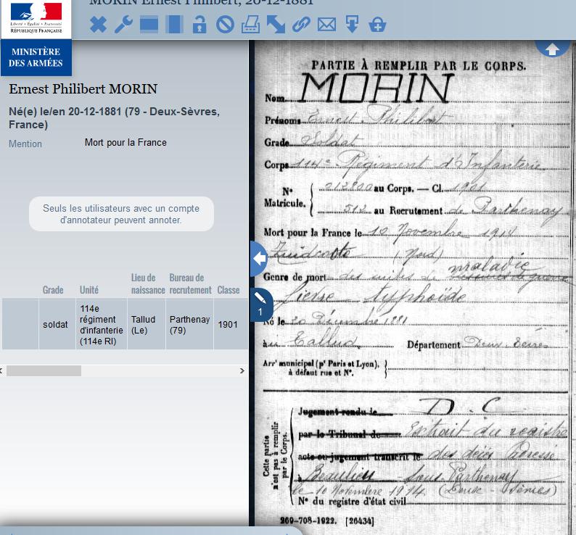Image resolution: width=576 pixels, height=535 pixels.
Task: Click the annotator account notice box
Action: [121, 214]
